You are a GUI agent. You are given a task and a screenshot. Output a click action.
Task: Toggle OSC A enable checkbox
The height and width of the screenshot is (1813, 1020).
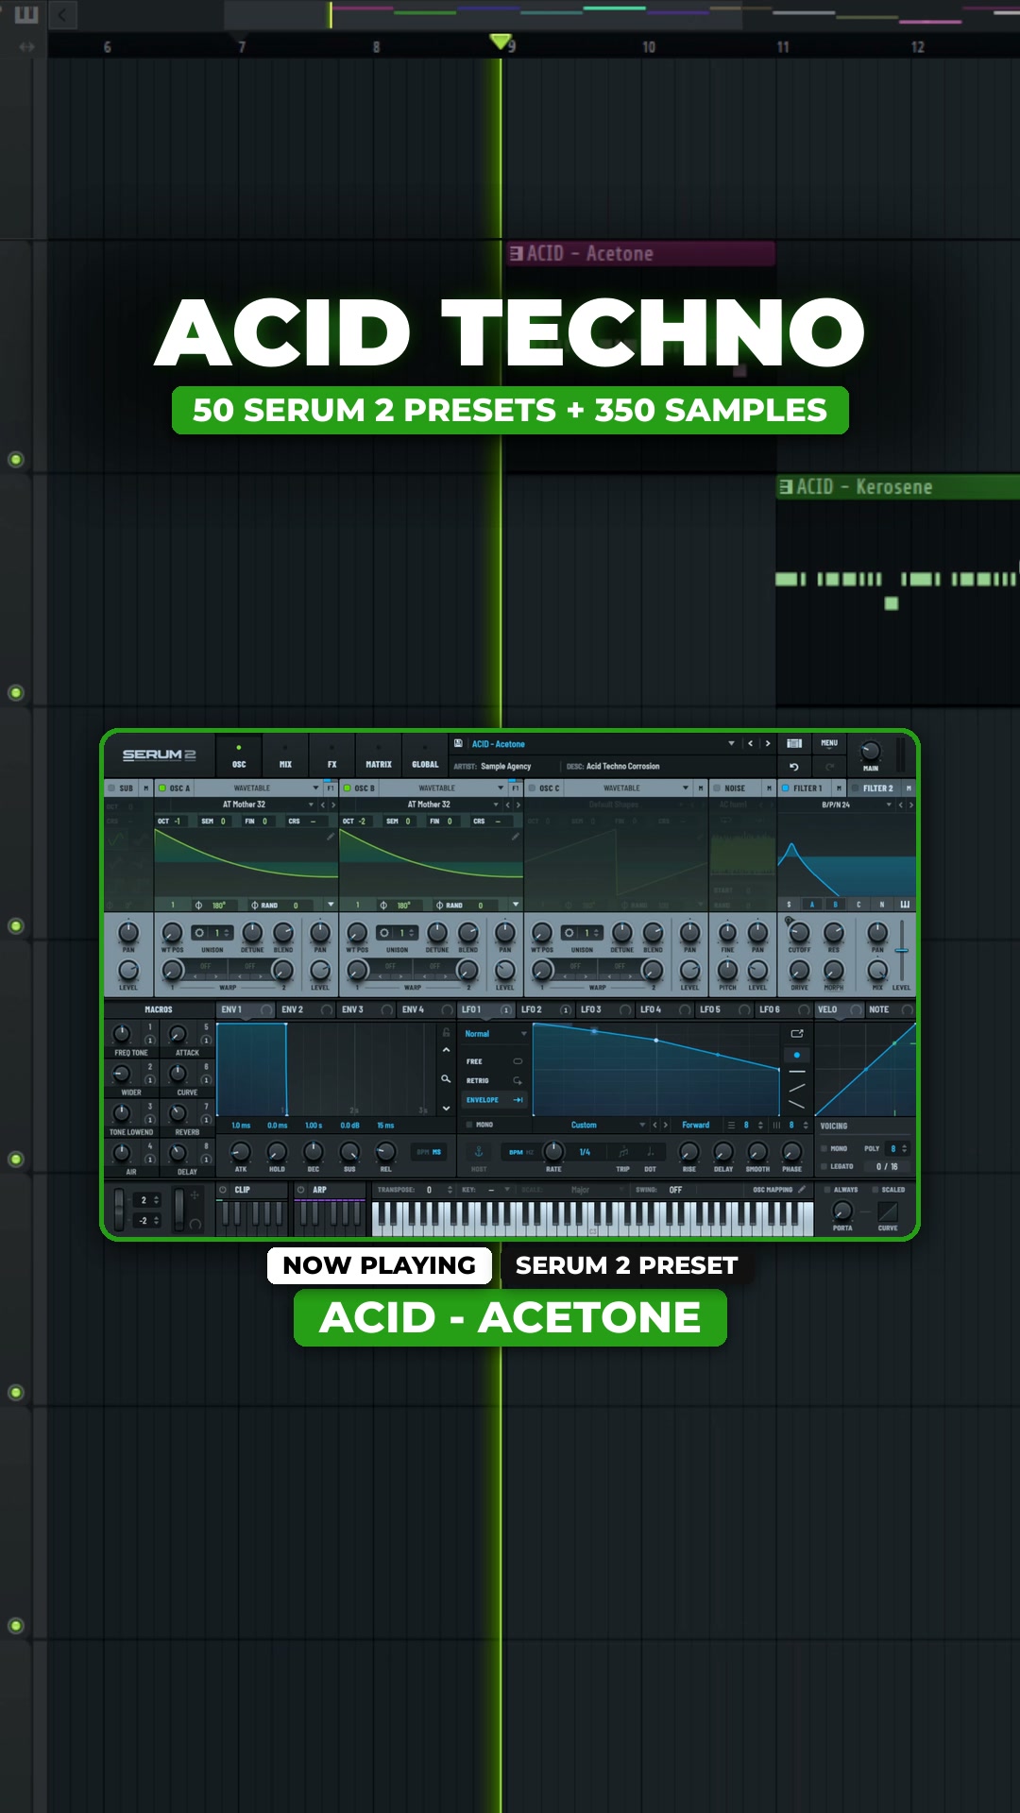(162, 788)
